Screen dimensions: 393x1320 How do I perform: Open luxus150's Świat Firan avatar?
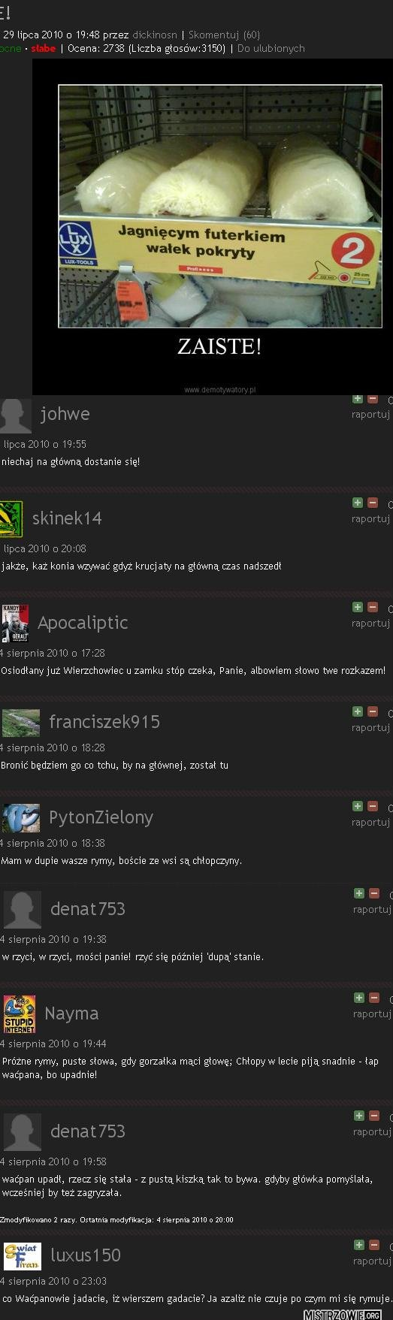coord(23,1255)
